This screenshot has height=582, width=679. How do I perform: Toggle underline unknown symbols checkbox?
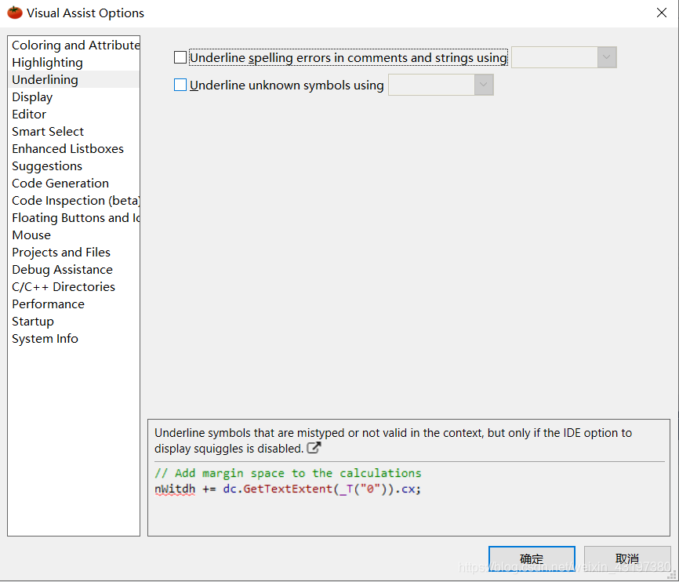tap(180, 85)
